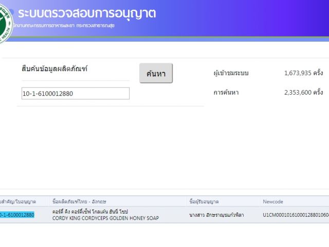Click the การค้นหา search count label
The image size is (329, 247).
point(226,93)
